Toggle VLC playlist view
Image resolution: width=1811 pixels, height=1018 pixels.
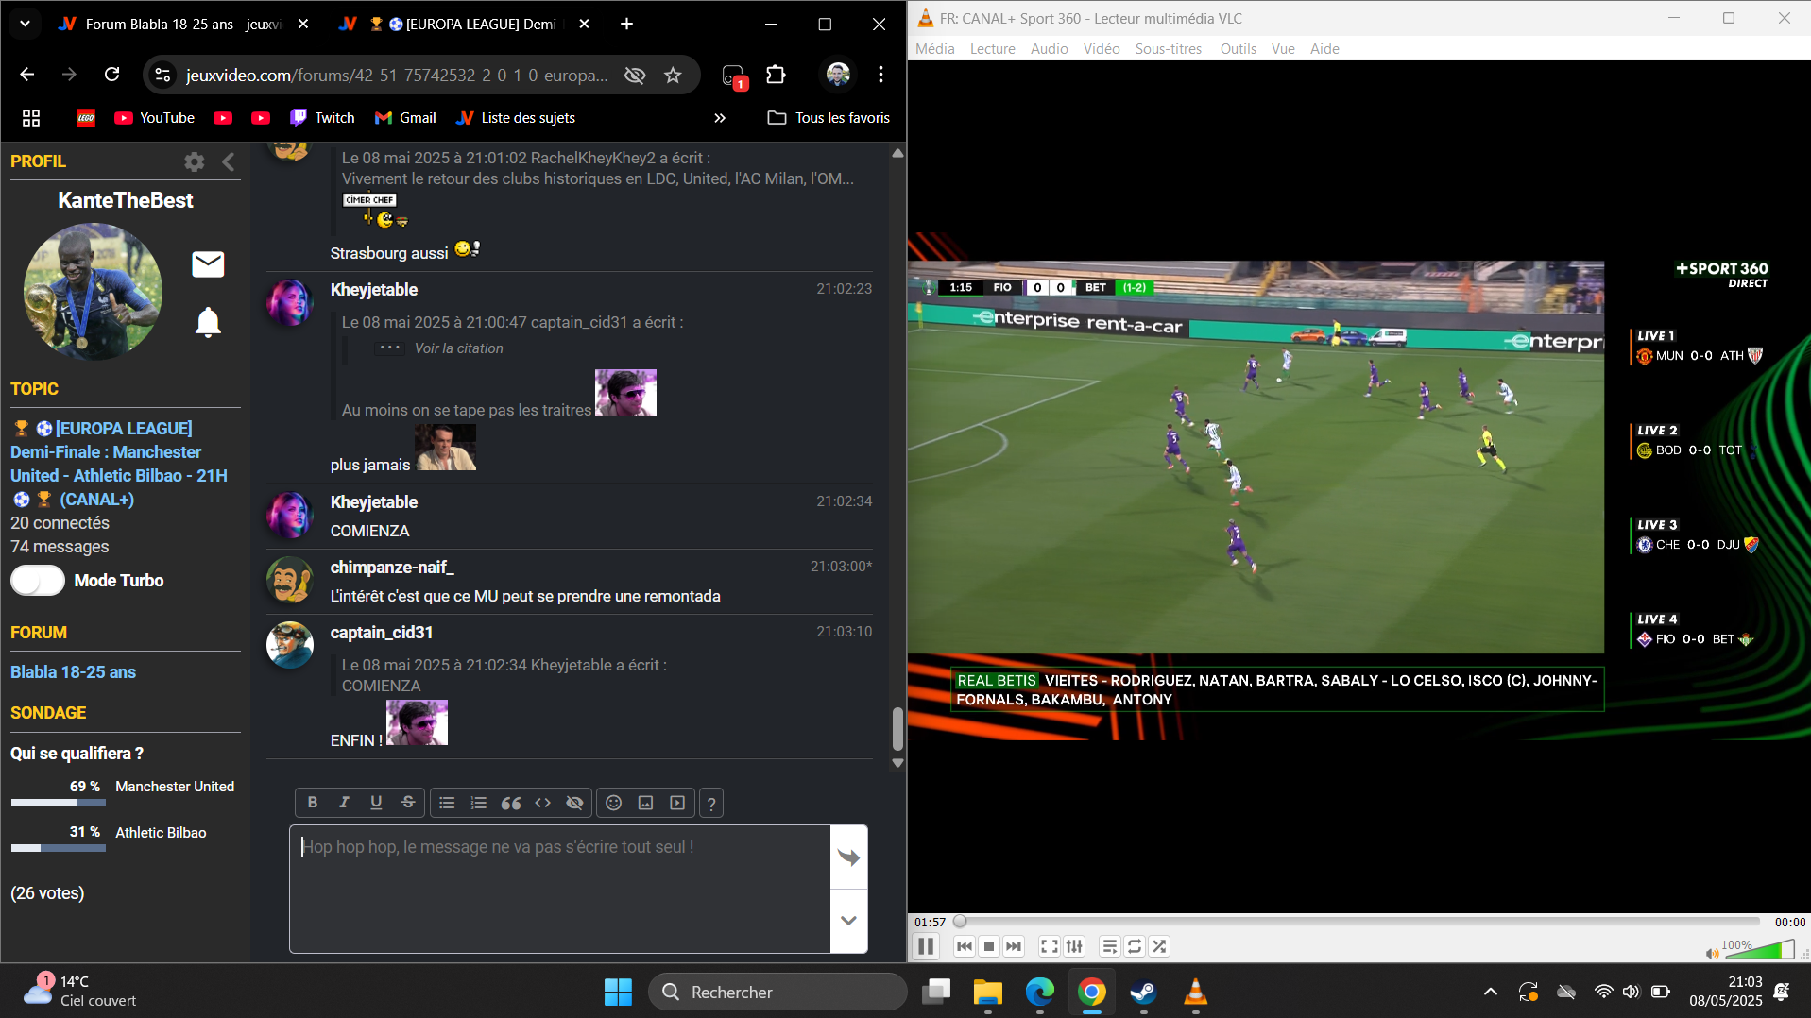(1110, 946)
